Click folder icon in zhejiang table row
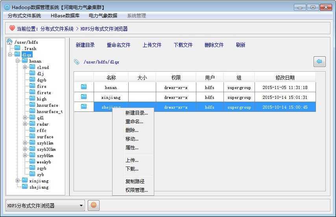336x217 pixels. coord(84,106)
